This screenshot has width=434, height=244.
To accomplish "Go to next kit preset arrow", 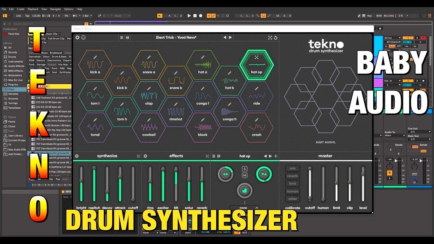I will (230, 38).
